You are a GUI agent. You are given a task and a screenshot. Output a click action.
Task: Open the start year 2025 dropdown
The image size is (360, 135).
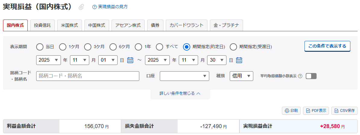point(48,60)
